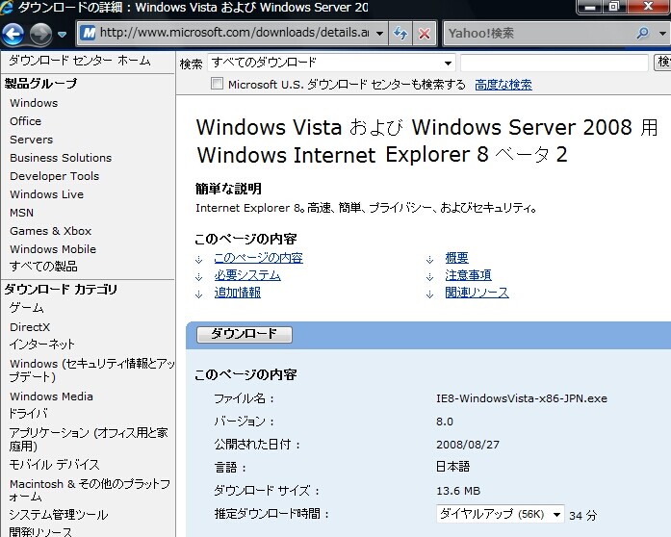This screenshot has height=537, width=671.
Task: Click the published date 2008/08/27
Action: point(468,445)
